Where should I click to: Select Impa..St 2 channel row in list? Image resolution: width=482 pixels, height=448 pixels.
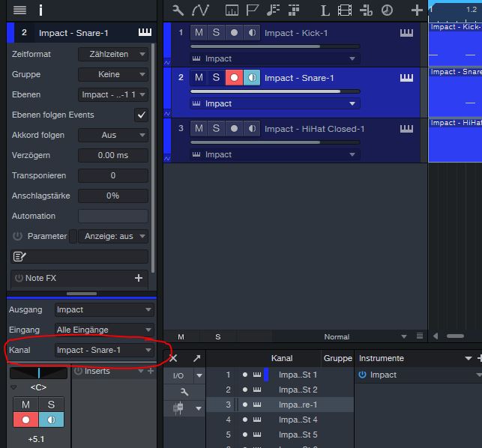[298, 390]
